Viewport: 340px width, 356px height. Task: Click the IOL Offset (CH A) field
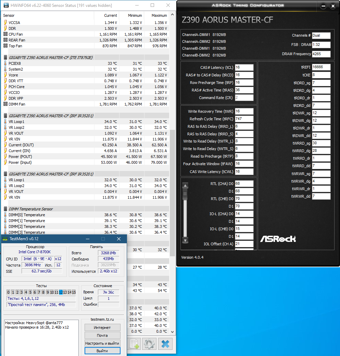click(x=244, y=244)
